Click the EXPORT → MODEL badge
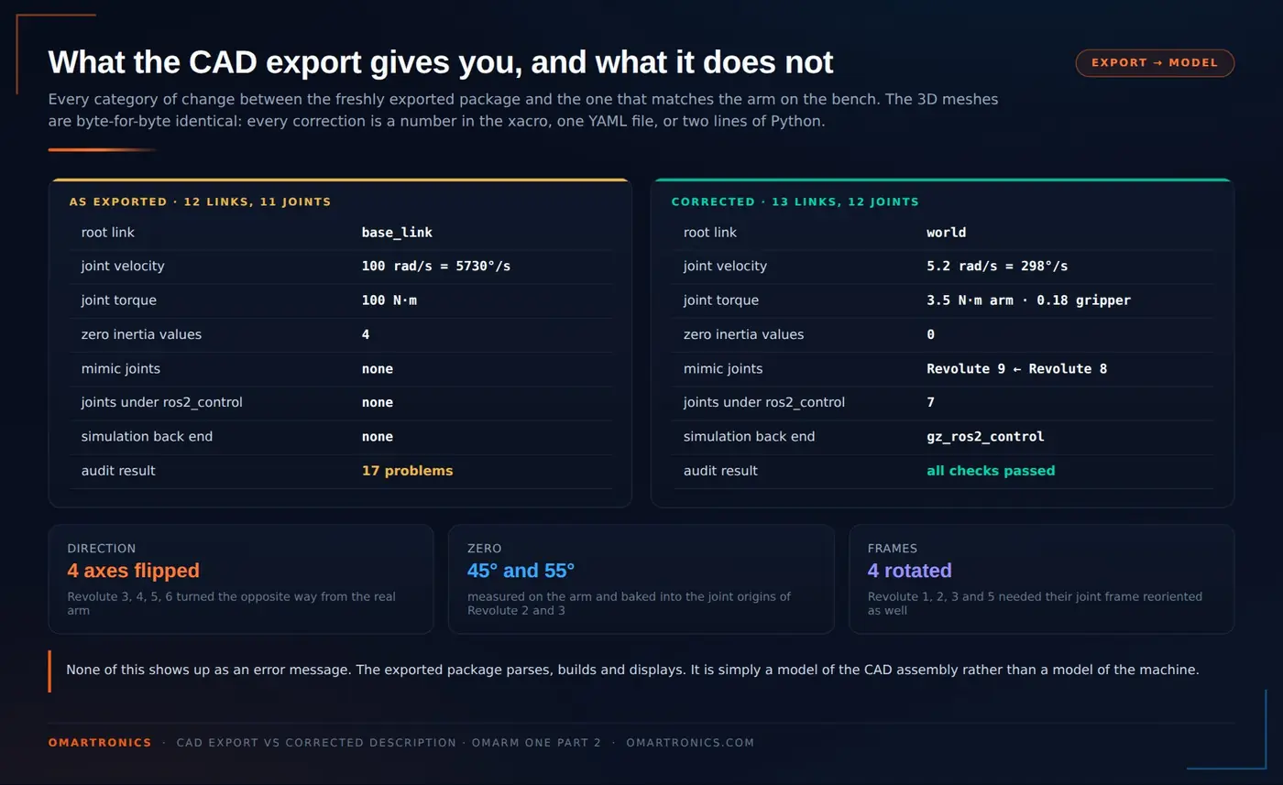The height and width of the screenshot is (785, 1283). (1155, 63)
